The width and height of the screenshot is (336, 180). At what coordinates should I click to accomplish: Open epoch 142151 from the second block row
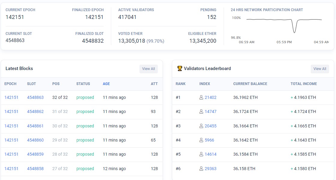click(x=11, y=112)
